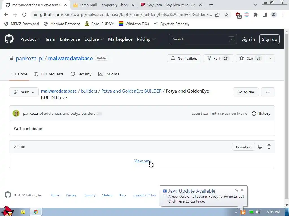Click pankoza-pl avatar in commit row
The width and height of the screenshot is (289, 216).
pos(16,113)
